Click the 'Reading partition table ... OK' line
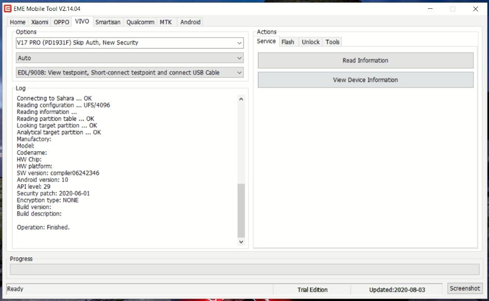Viewport: 489px width, 301px height. coord(55,119)
